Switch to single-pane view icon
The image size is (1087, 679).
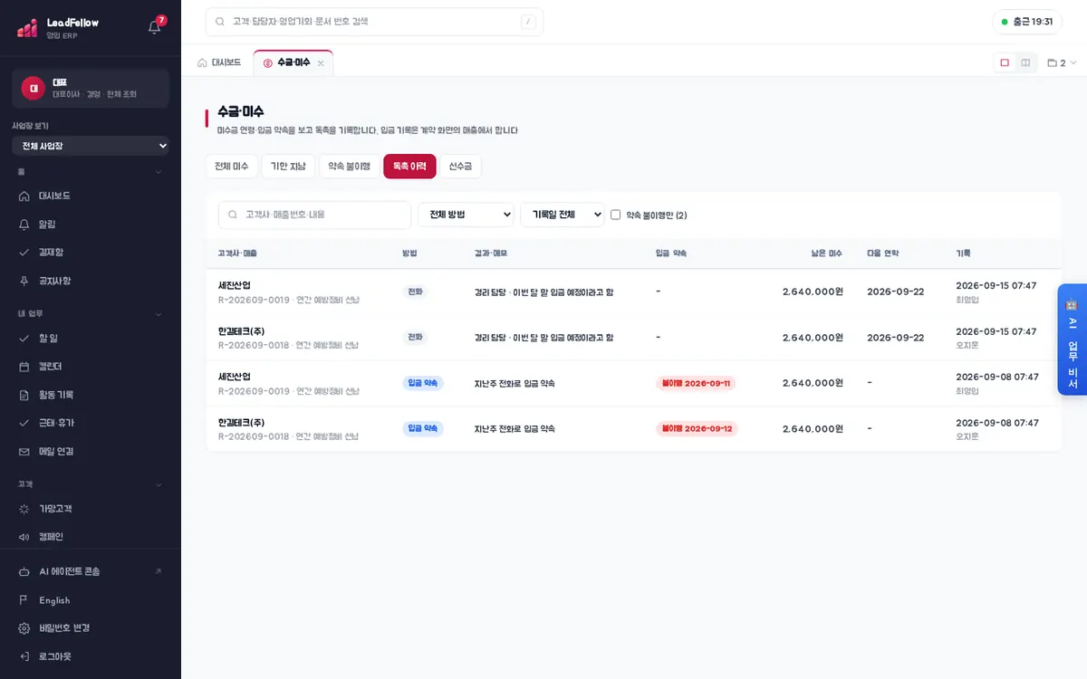coord(1005,62)
